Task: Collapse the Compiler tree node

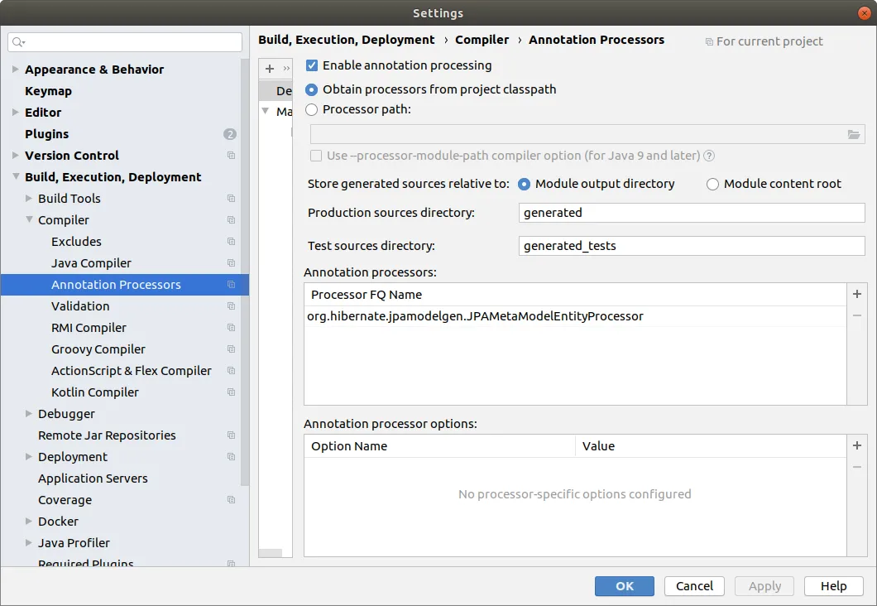Action: (29, 220)
